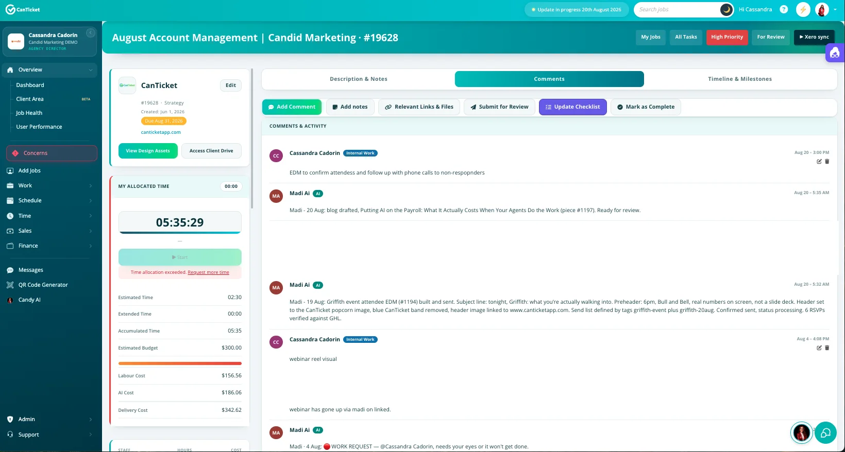Expand the Finance menu chevron
Screen dimensions: 845x452
(91, 246)
